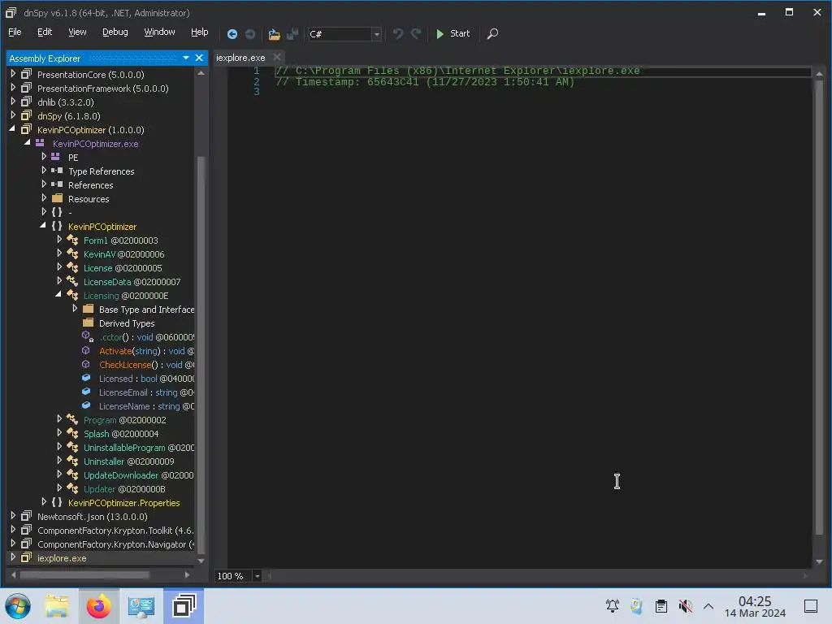Click the Licensed bool field icon

[x=86, y=379]
